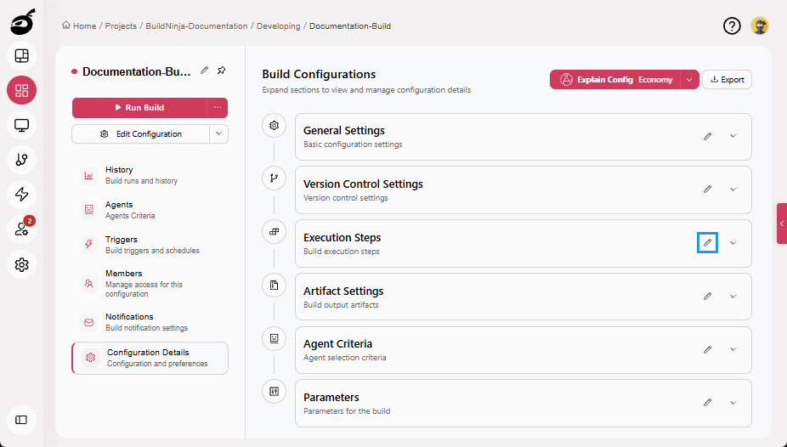Click the pencil icon for Version Control Settings
787x447 pixels.
[708, 190]
